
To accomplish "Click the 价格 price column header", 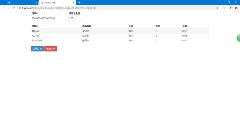I will 141,26.
